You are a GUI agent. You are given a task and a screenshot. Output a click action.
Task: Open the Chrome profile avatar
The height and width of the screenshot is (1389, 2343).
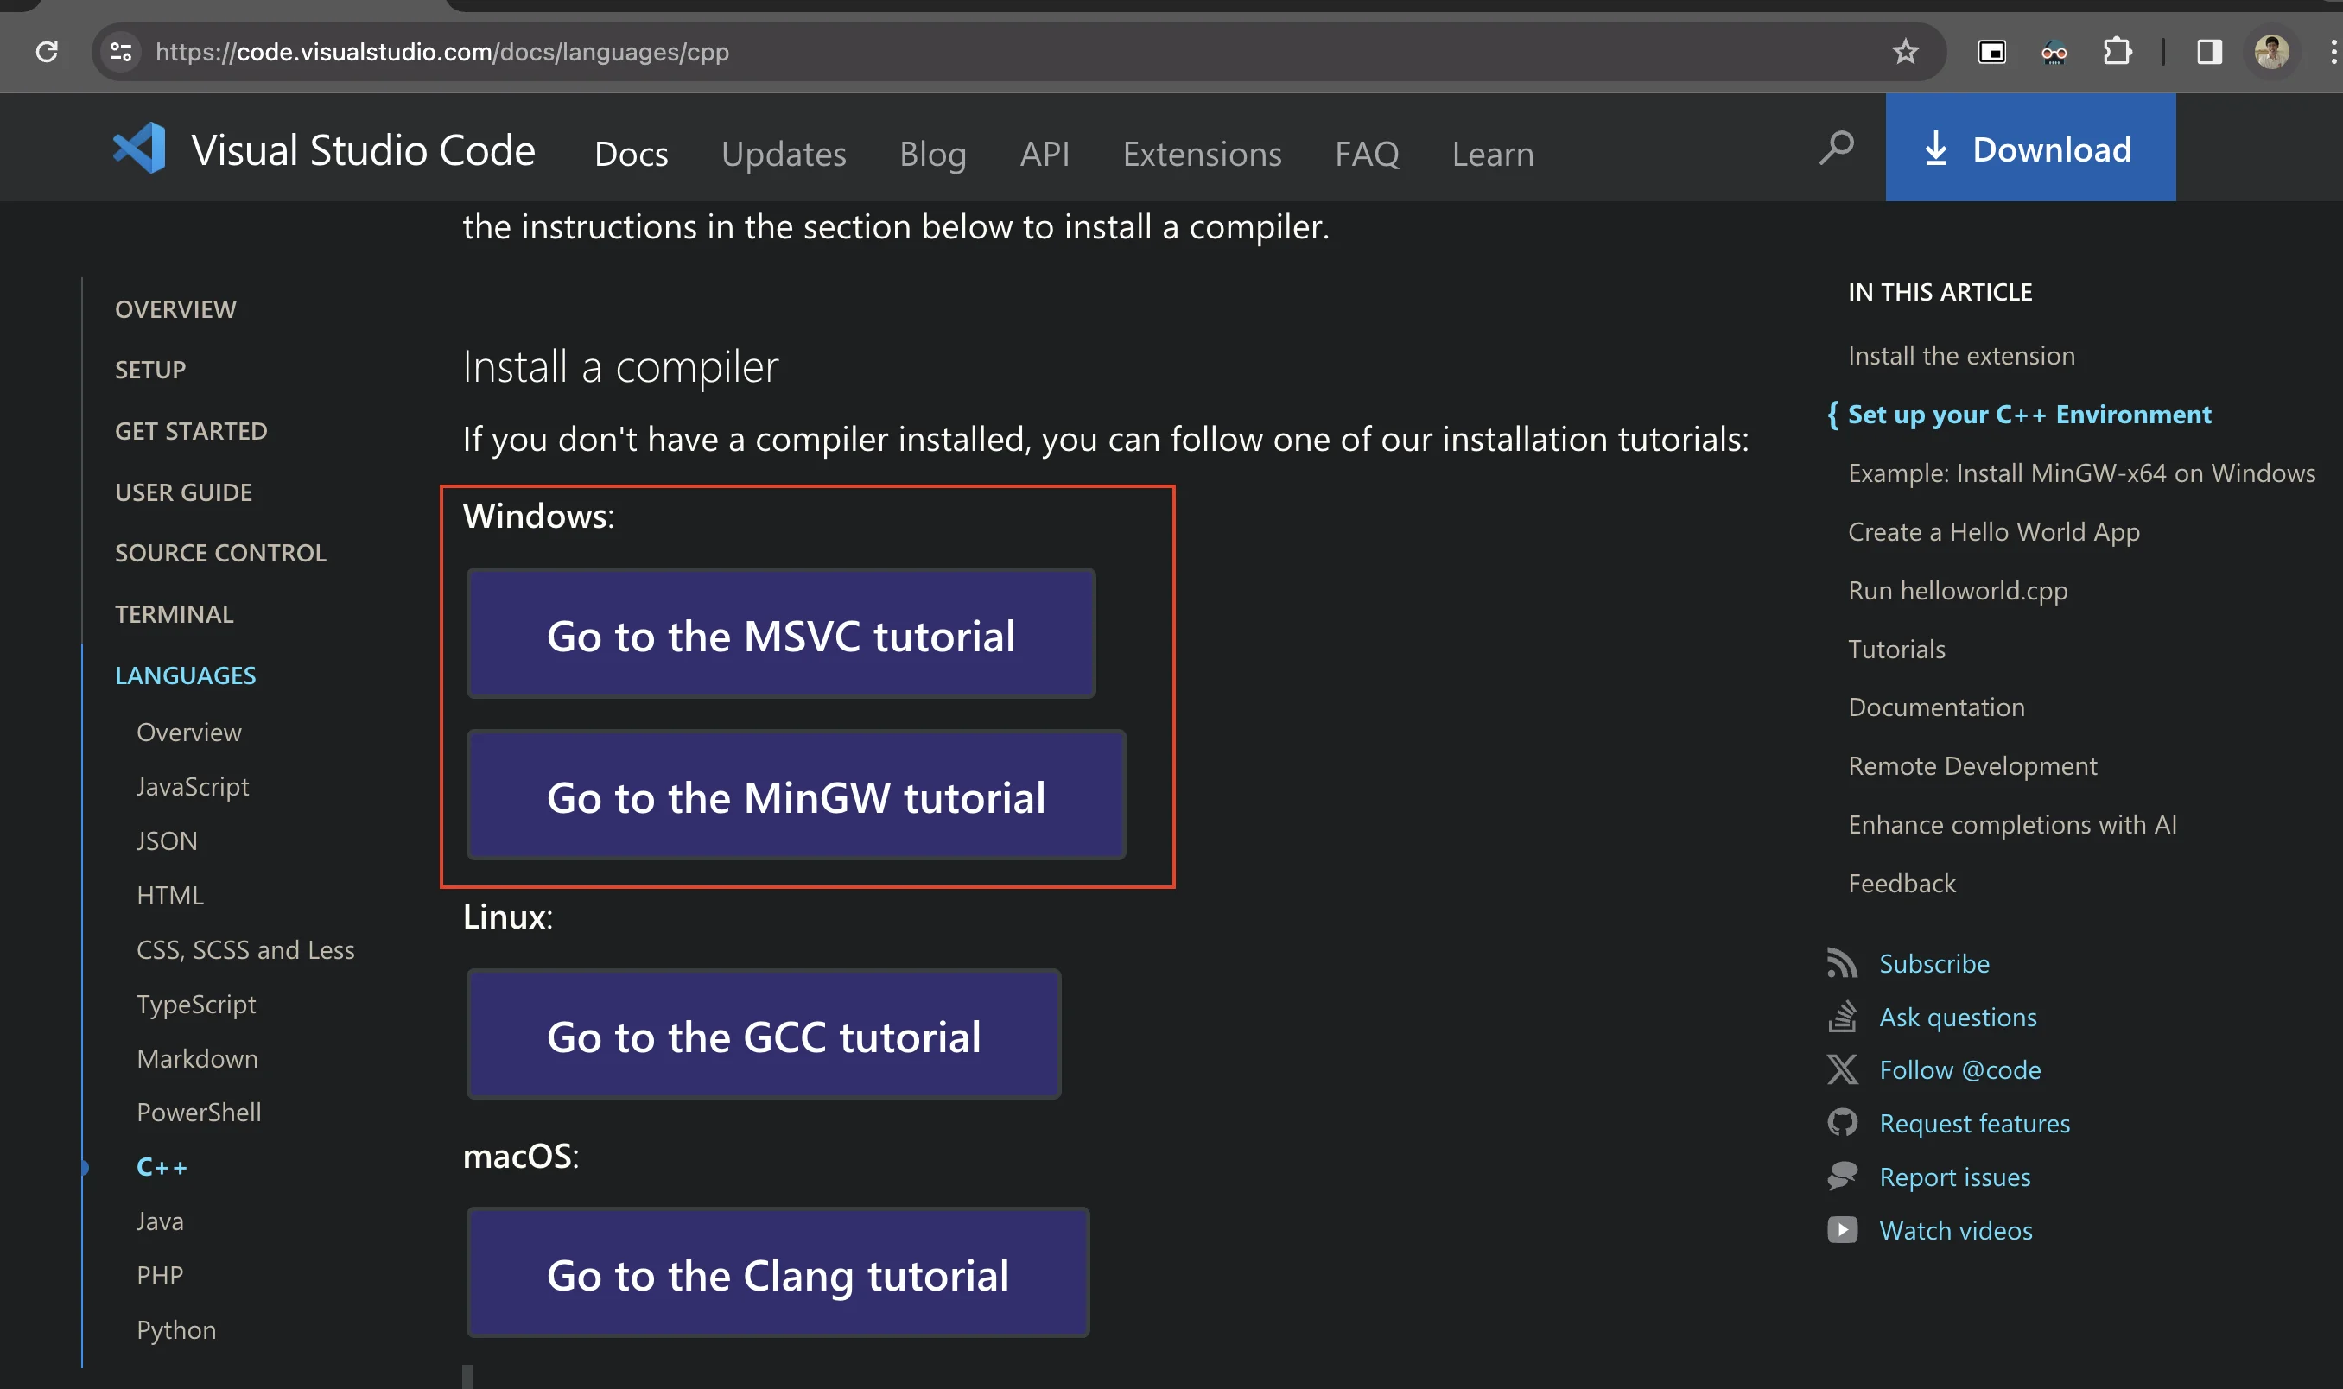[x=2272, y=52]
